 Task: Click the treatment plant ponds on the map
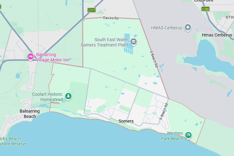tap(128, 44)
